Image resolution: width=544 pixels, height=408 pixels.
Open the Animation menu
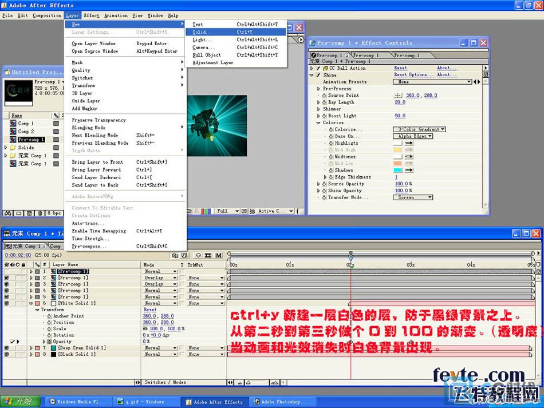pyautogui.click(x=116, y=15)
